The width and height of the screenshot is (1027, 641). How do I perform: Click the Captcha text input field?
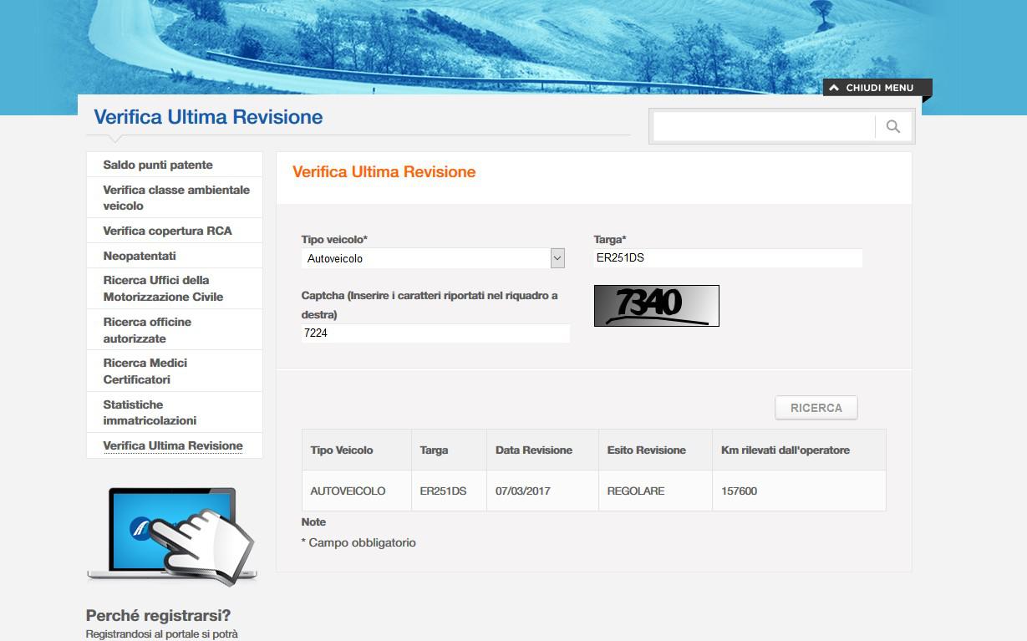tap(435, 333)
